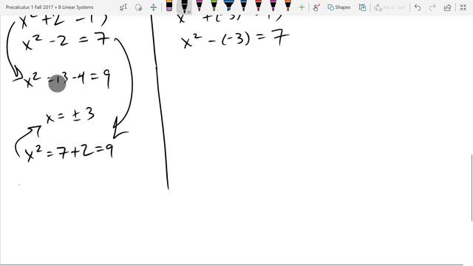Image resolution: width=473 pixels, height=266 pixels.
Task: Select the Lasso Select tool
Action: pos(138,7)
